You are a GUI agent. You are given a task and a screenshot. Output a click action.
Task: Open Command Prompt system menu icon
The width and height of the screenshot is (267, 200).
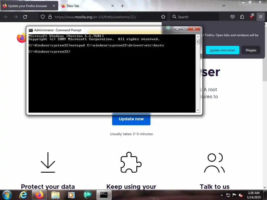pyautogui.click(x=31, y=30)
